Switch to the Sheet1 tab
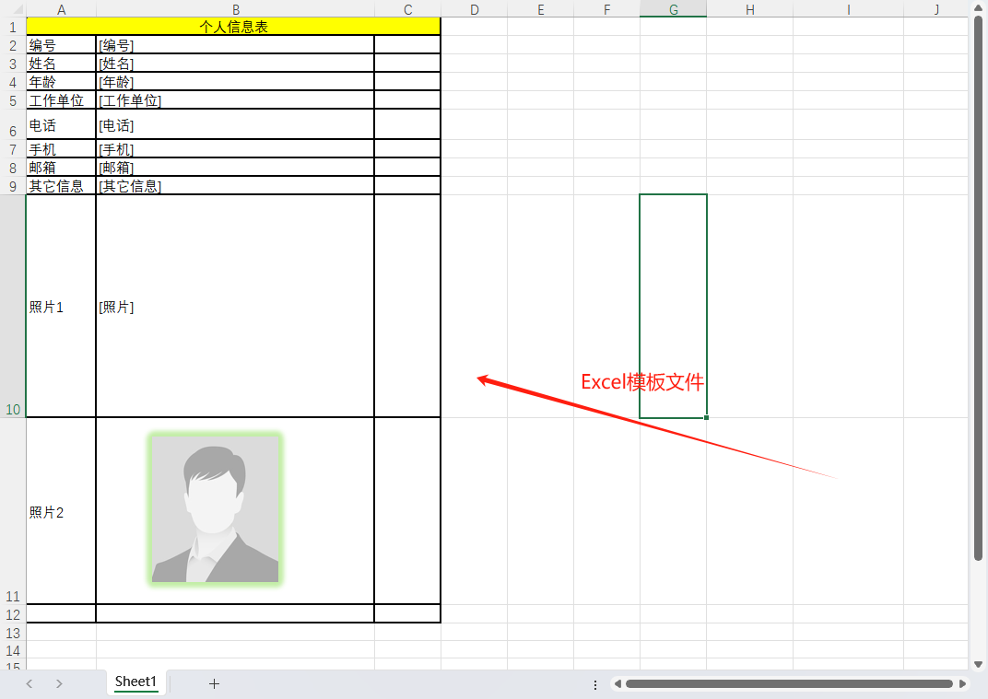This screenshot has height=699, width=988. [135, 682]
